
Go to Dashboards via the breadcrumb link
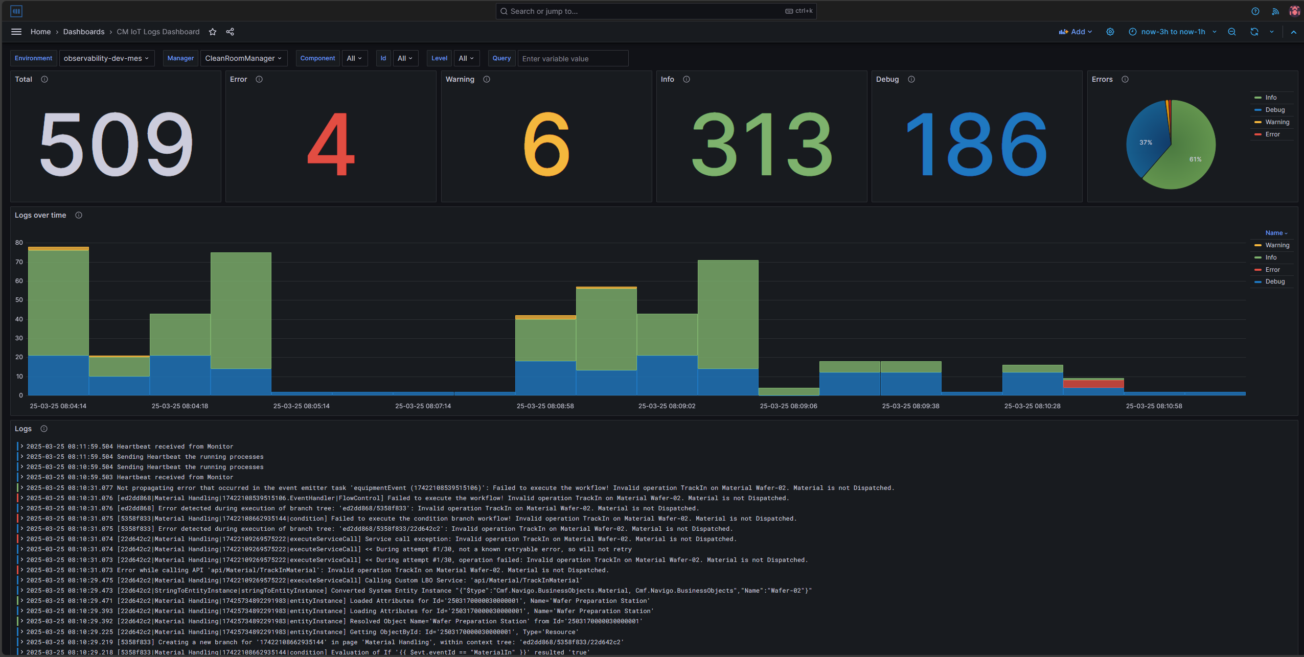pos(84,31)
